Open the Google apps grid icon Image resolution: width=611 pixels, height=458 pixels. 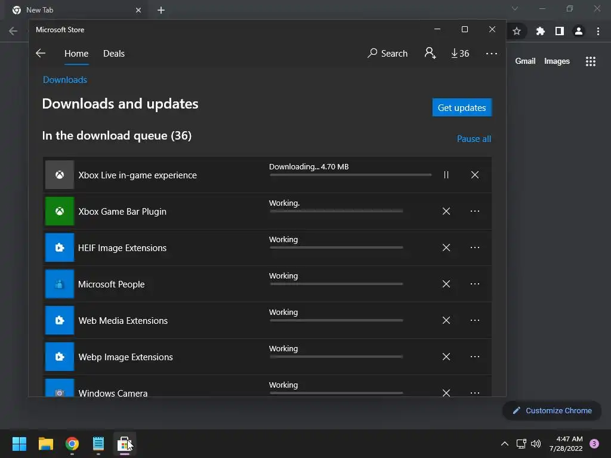[x=591, y=61]
